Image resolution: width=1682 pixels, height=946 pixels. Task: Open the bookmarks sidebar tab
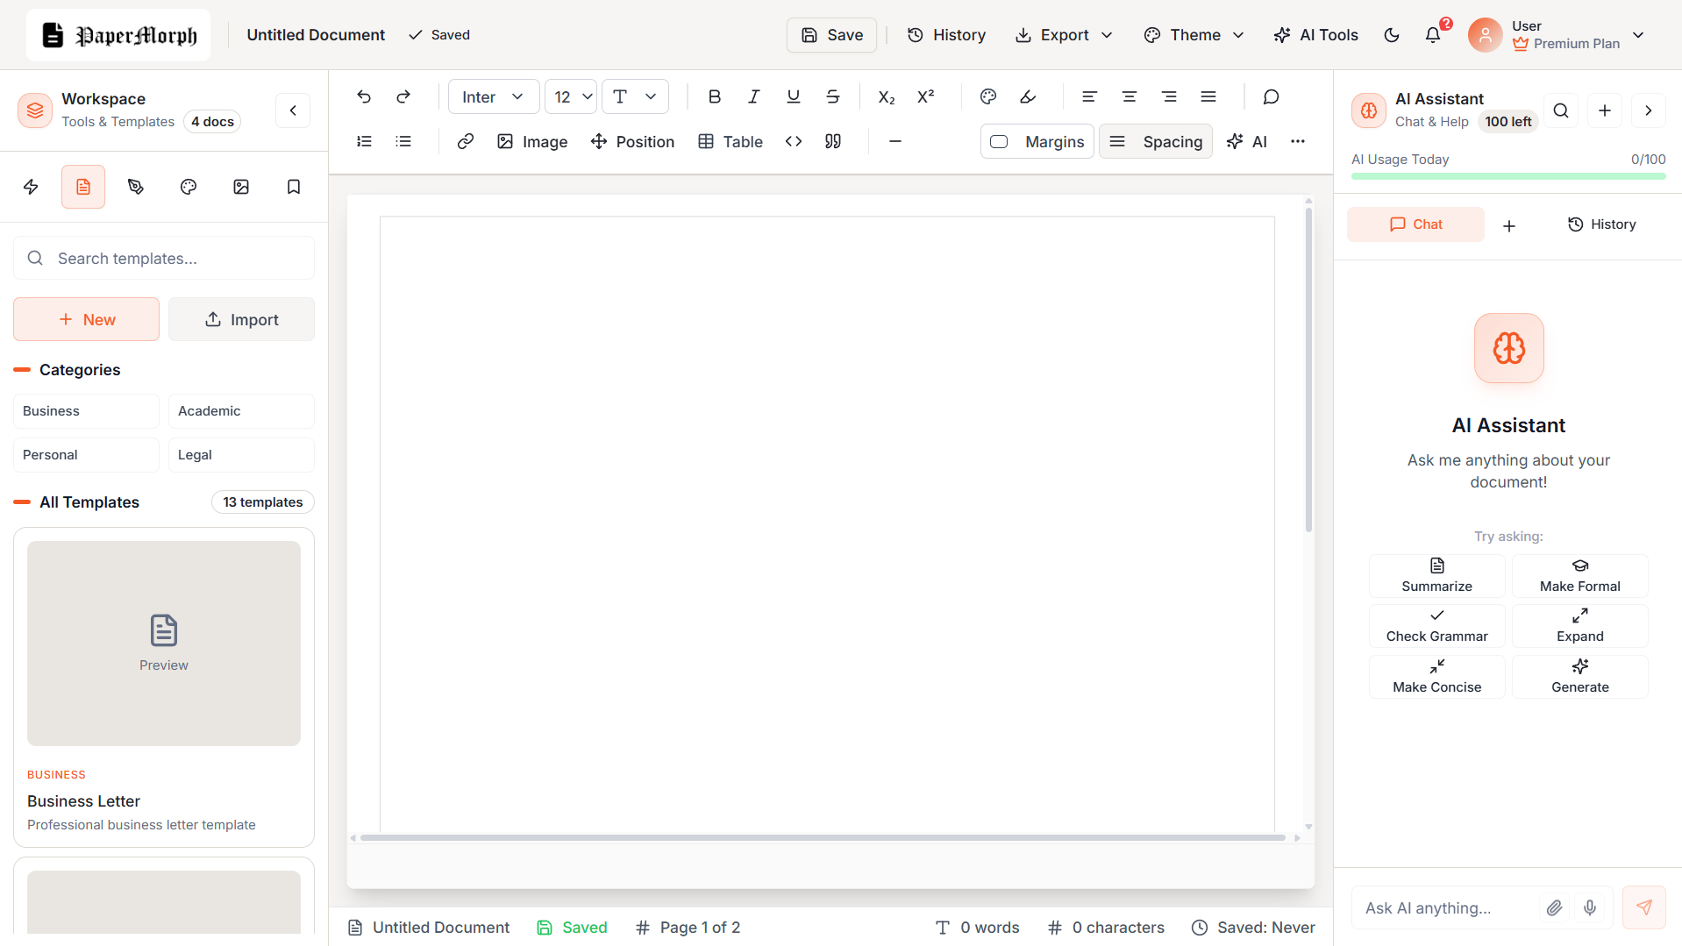(x=294, y=187)
